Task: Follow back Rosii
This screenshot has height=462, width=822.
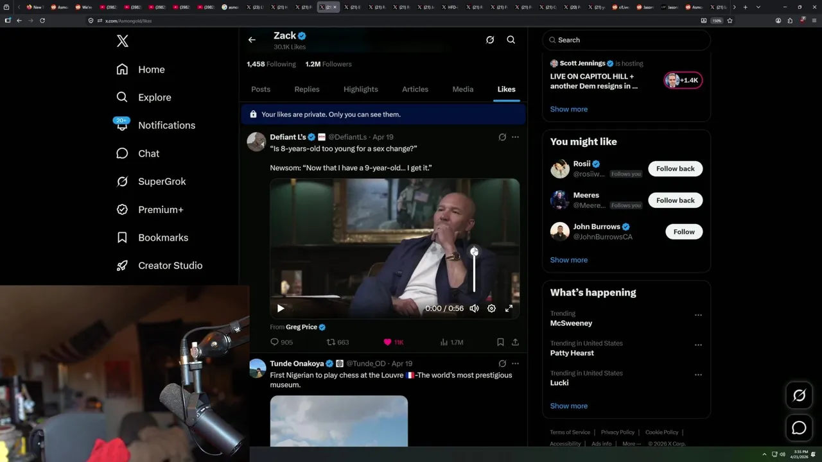Action: coord(675,169)
